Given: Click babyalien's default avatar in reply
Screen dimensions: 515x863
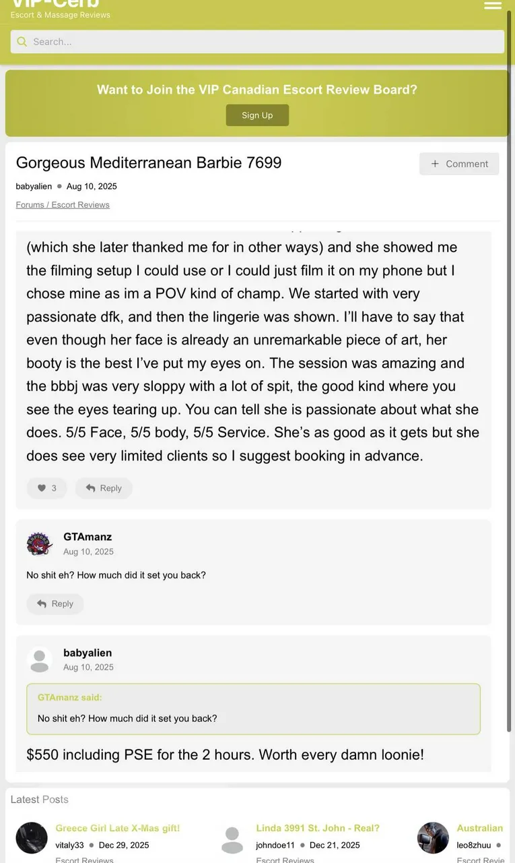Looking at the screenshot, I should tap(40, 659).
